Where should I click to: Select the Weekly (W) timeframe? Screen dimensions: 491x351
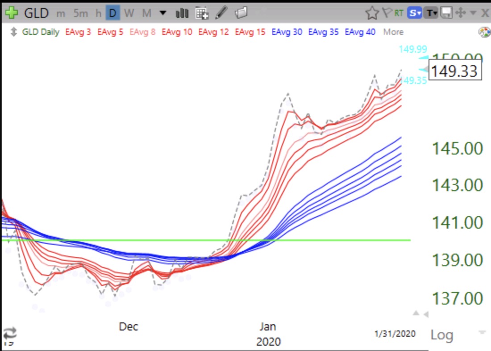click(x=129, y=13)
